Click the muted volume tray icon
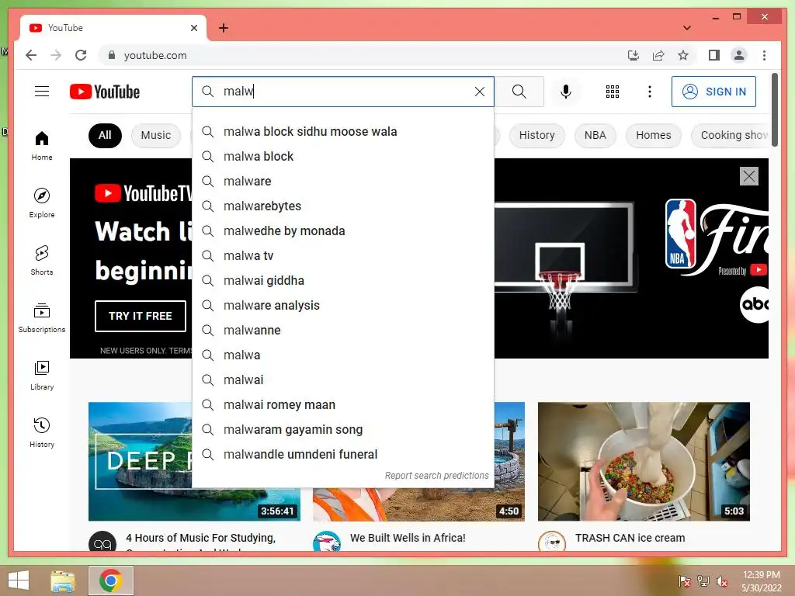Screen dimensions: 795x596 (x=722, y=581)
